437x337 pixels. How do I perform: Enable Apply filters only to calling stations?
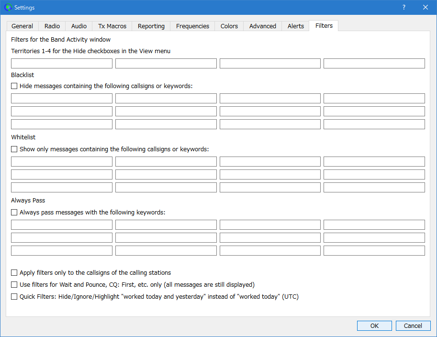[x=14, y=272]
